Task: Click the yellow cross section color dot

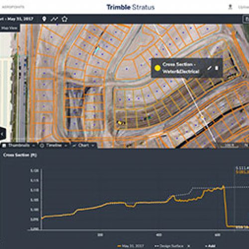Action: coord(157,68)
